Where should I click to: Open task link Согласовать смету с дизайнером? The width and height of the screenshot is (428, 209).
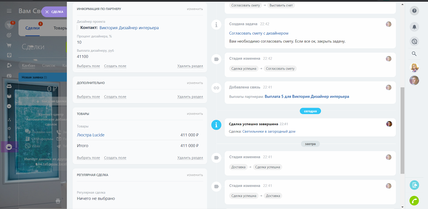pos(259,33)
